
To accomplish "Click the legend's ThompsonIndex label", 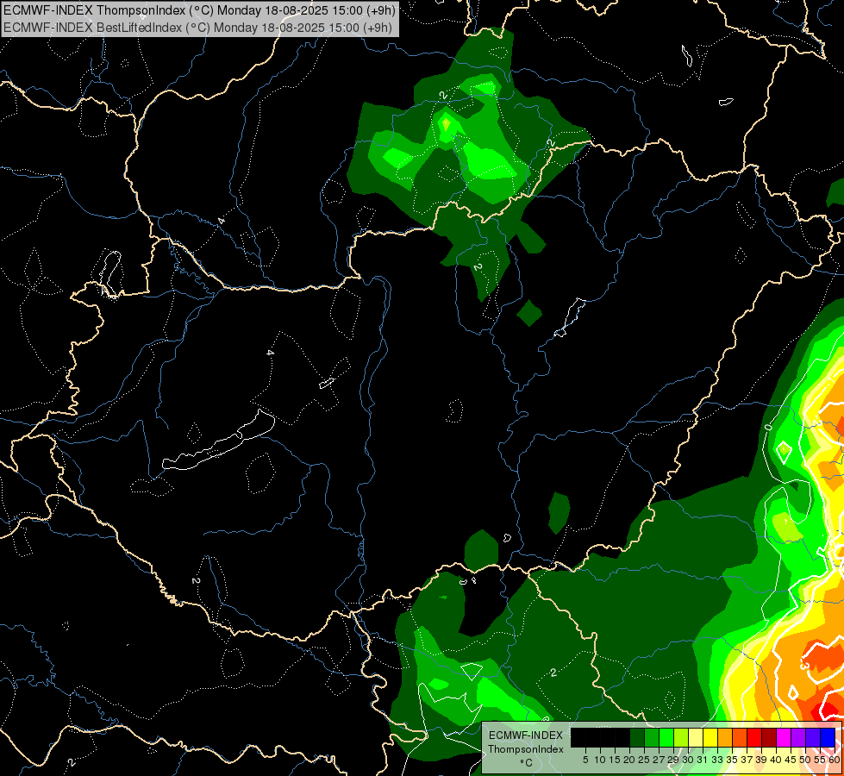I will tap(526, 749).
